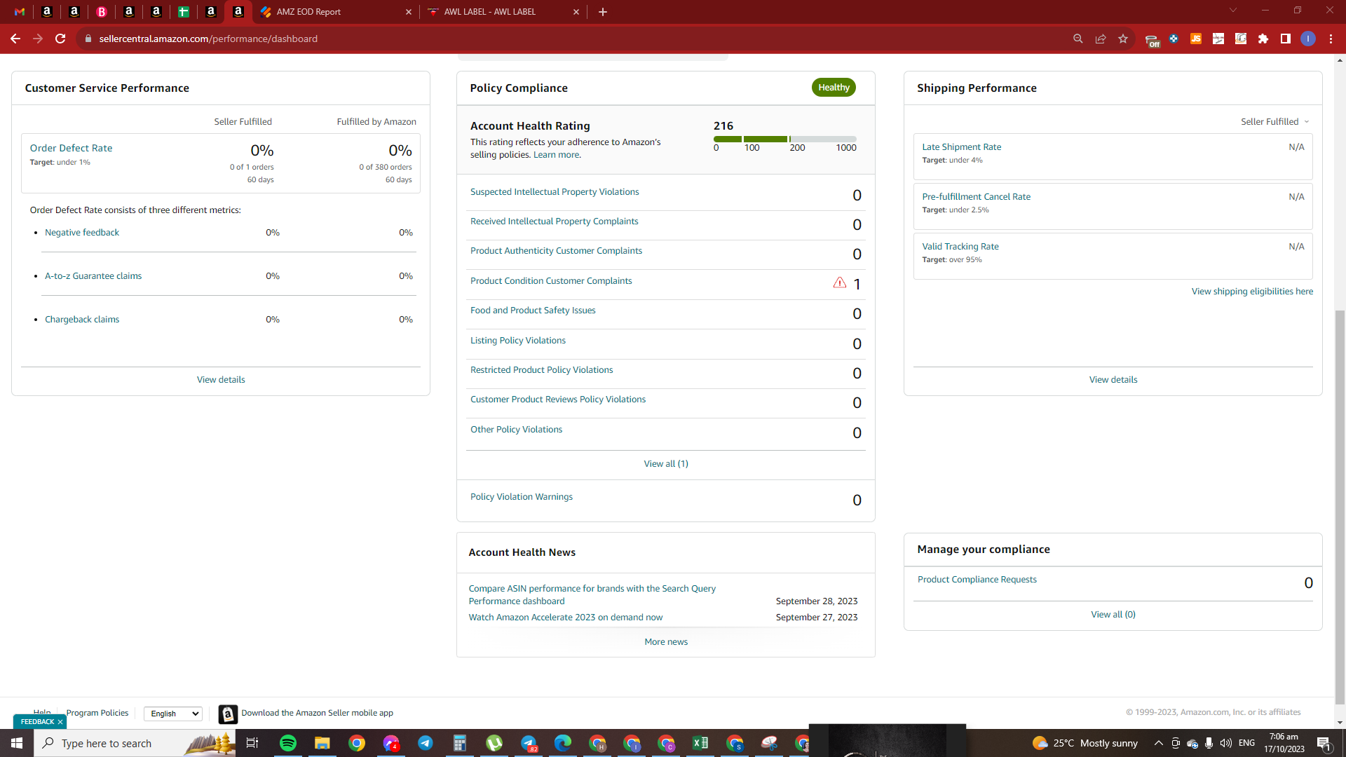Viewport: 1346px width, 757px height.
Task: Open Food and Product Safety Issues
Action: (533, 311)
